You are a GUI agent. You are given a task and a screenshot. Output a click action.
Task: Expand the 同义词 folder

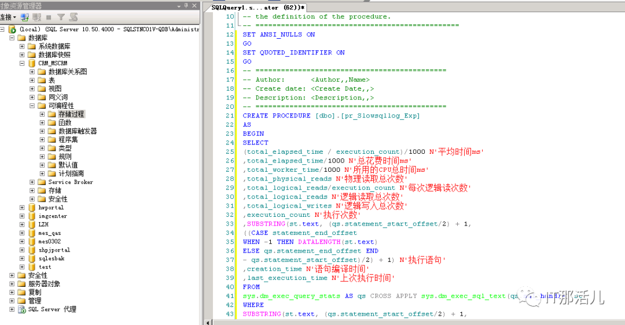tap(32, 97)
